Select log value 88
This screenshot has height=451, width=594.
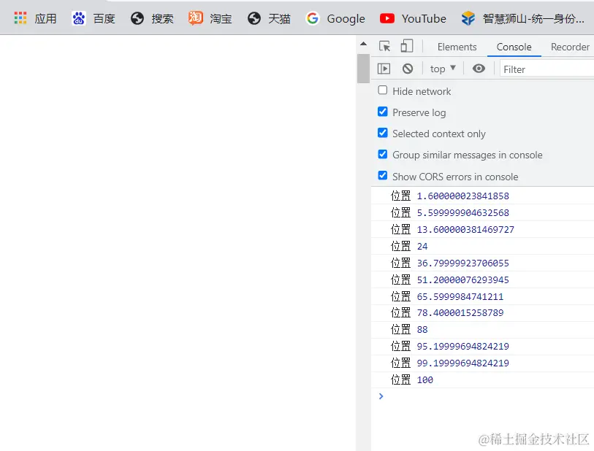422,330
